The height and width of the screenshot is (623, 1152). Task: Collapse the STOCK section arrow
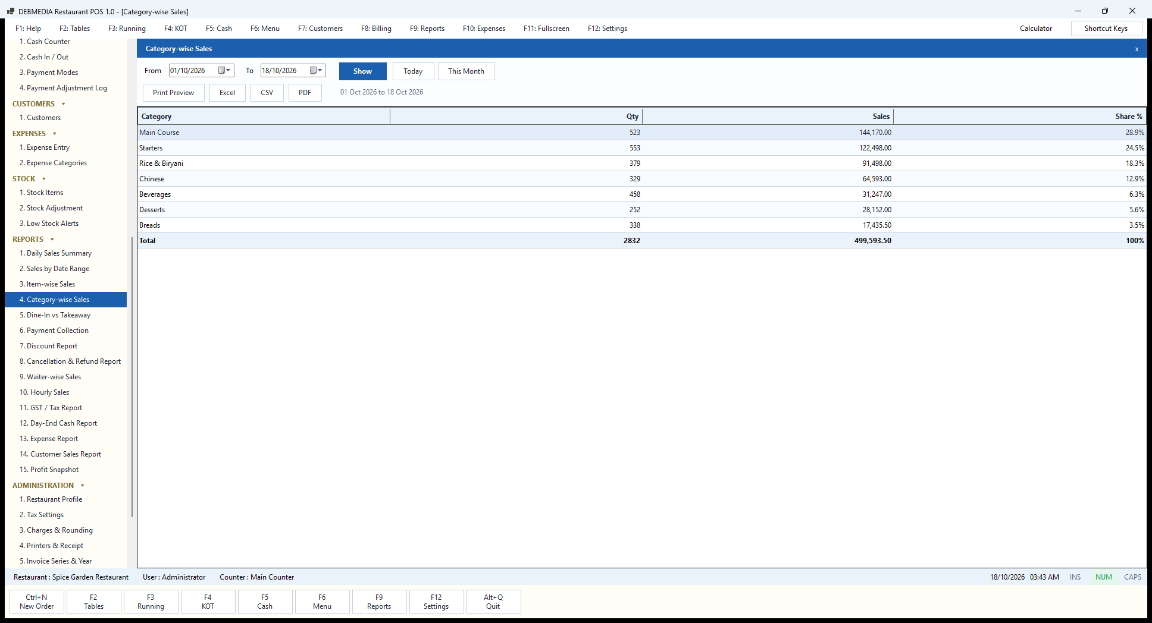44,179
